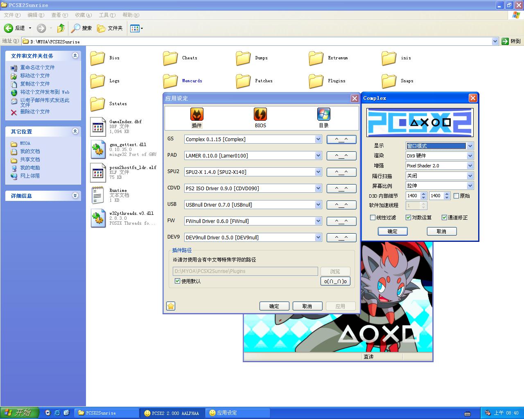The image size is (524, 419).
Task: Open the 插件 (Plugins) icon tab
Action: coord(196,117)
